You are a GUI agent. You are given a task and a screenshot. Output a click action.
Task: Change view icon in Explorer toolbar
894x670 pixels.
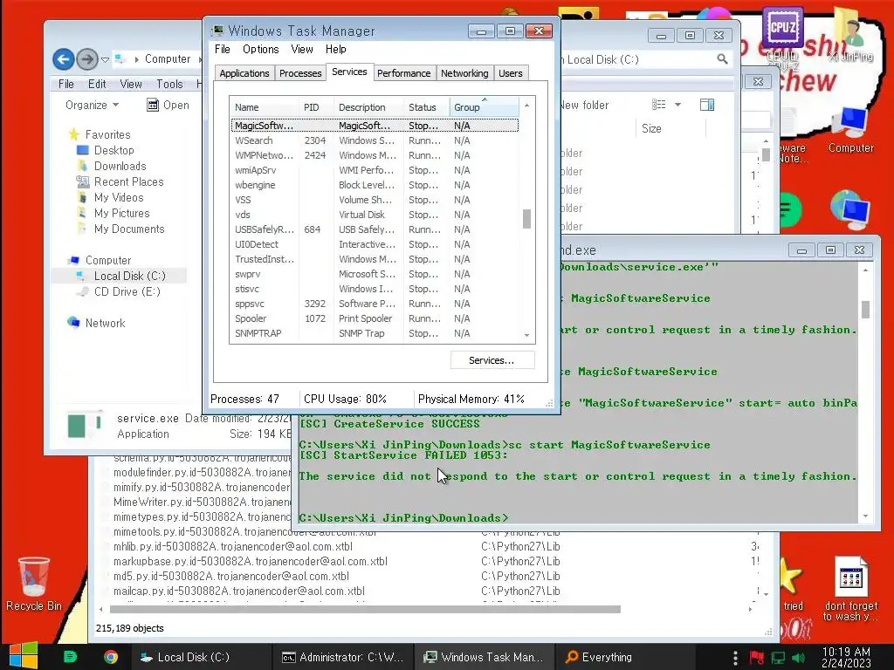point(659,105)
